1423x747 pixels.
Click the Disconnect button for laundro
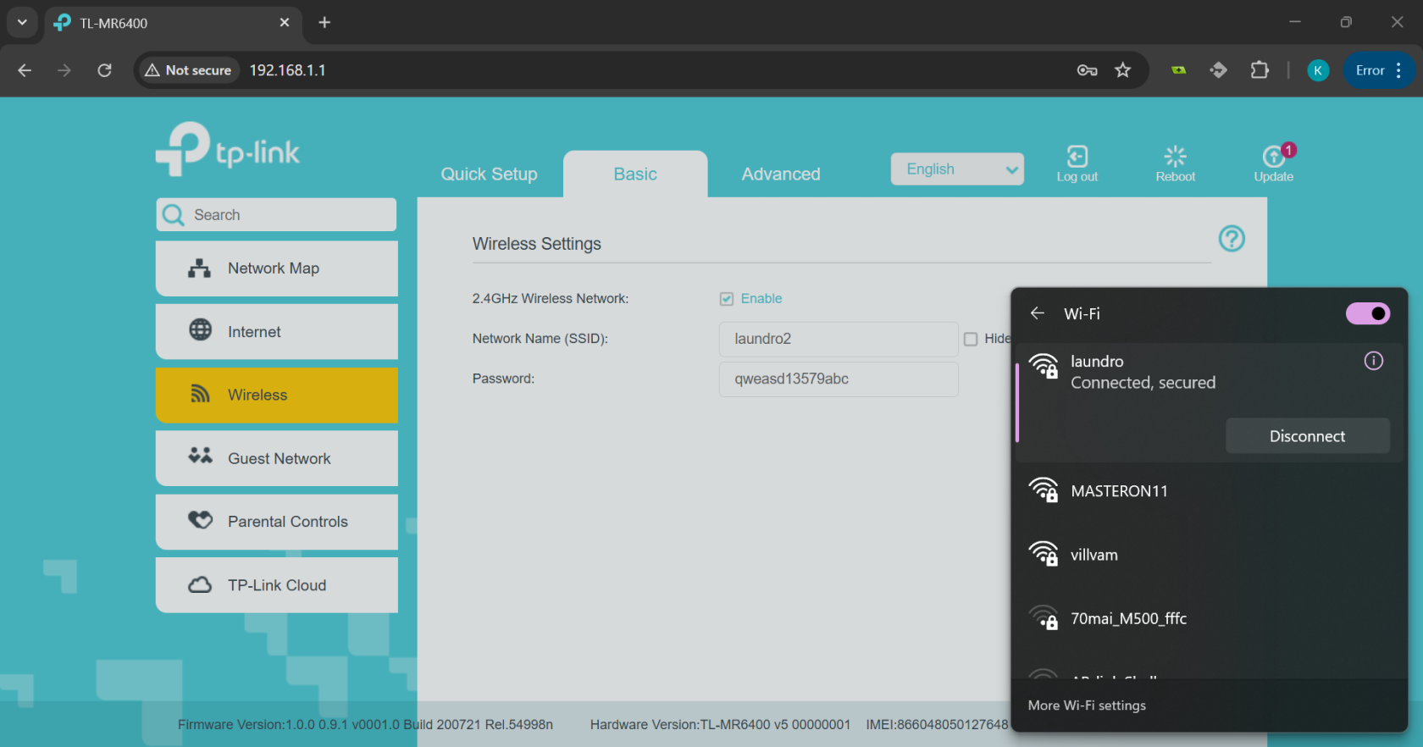pyautogui.click(x=1307, y=436)
